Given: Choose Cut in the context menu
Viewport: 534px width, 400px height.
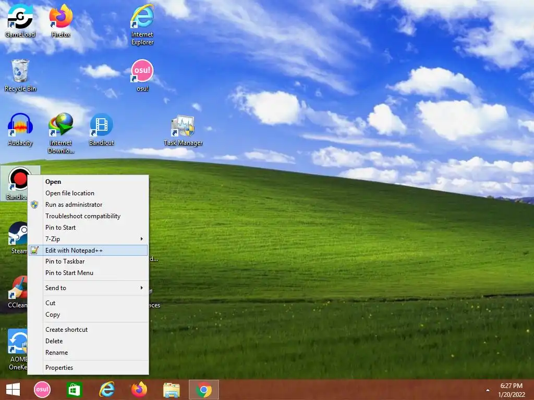Looking at the screenshot, I should (88, 303).
